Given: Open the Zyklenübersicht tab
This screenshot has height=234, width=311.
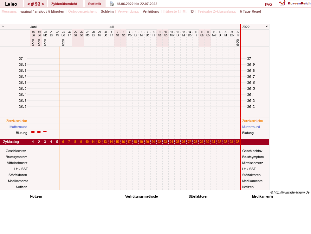Looking at the screenshot, I should 64,4.
